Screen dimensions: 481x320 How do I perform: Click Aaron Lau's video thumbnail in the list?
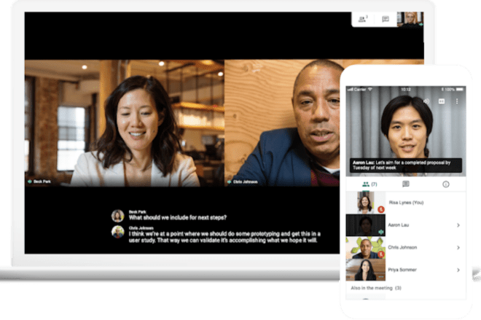pos(364,225)
